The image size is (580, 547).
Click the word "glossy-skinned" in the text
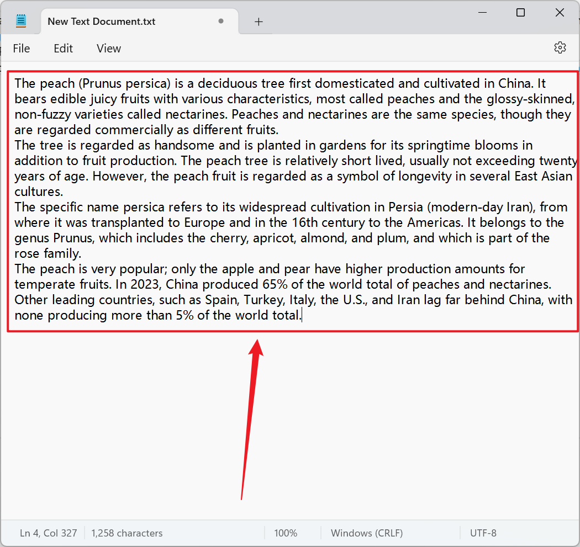pos(529,99)
